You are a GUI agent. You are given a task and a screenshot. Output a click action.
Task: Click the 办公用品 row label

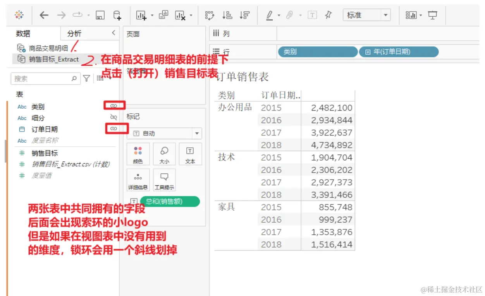(235, 107)
